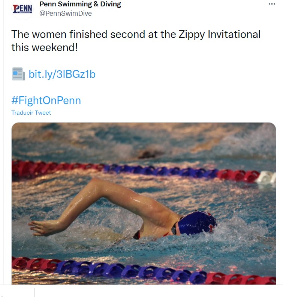
Task: Open the bit.ly/3IBGz1b link
Action: (62, 74)
